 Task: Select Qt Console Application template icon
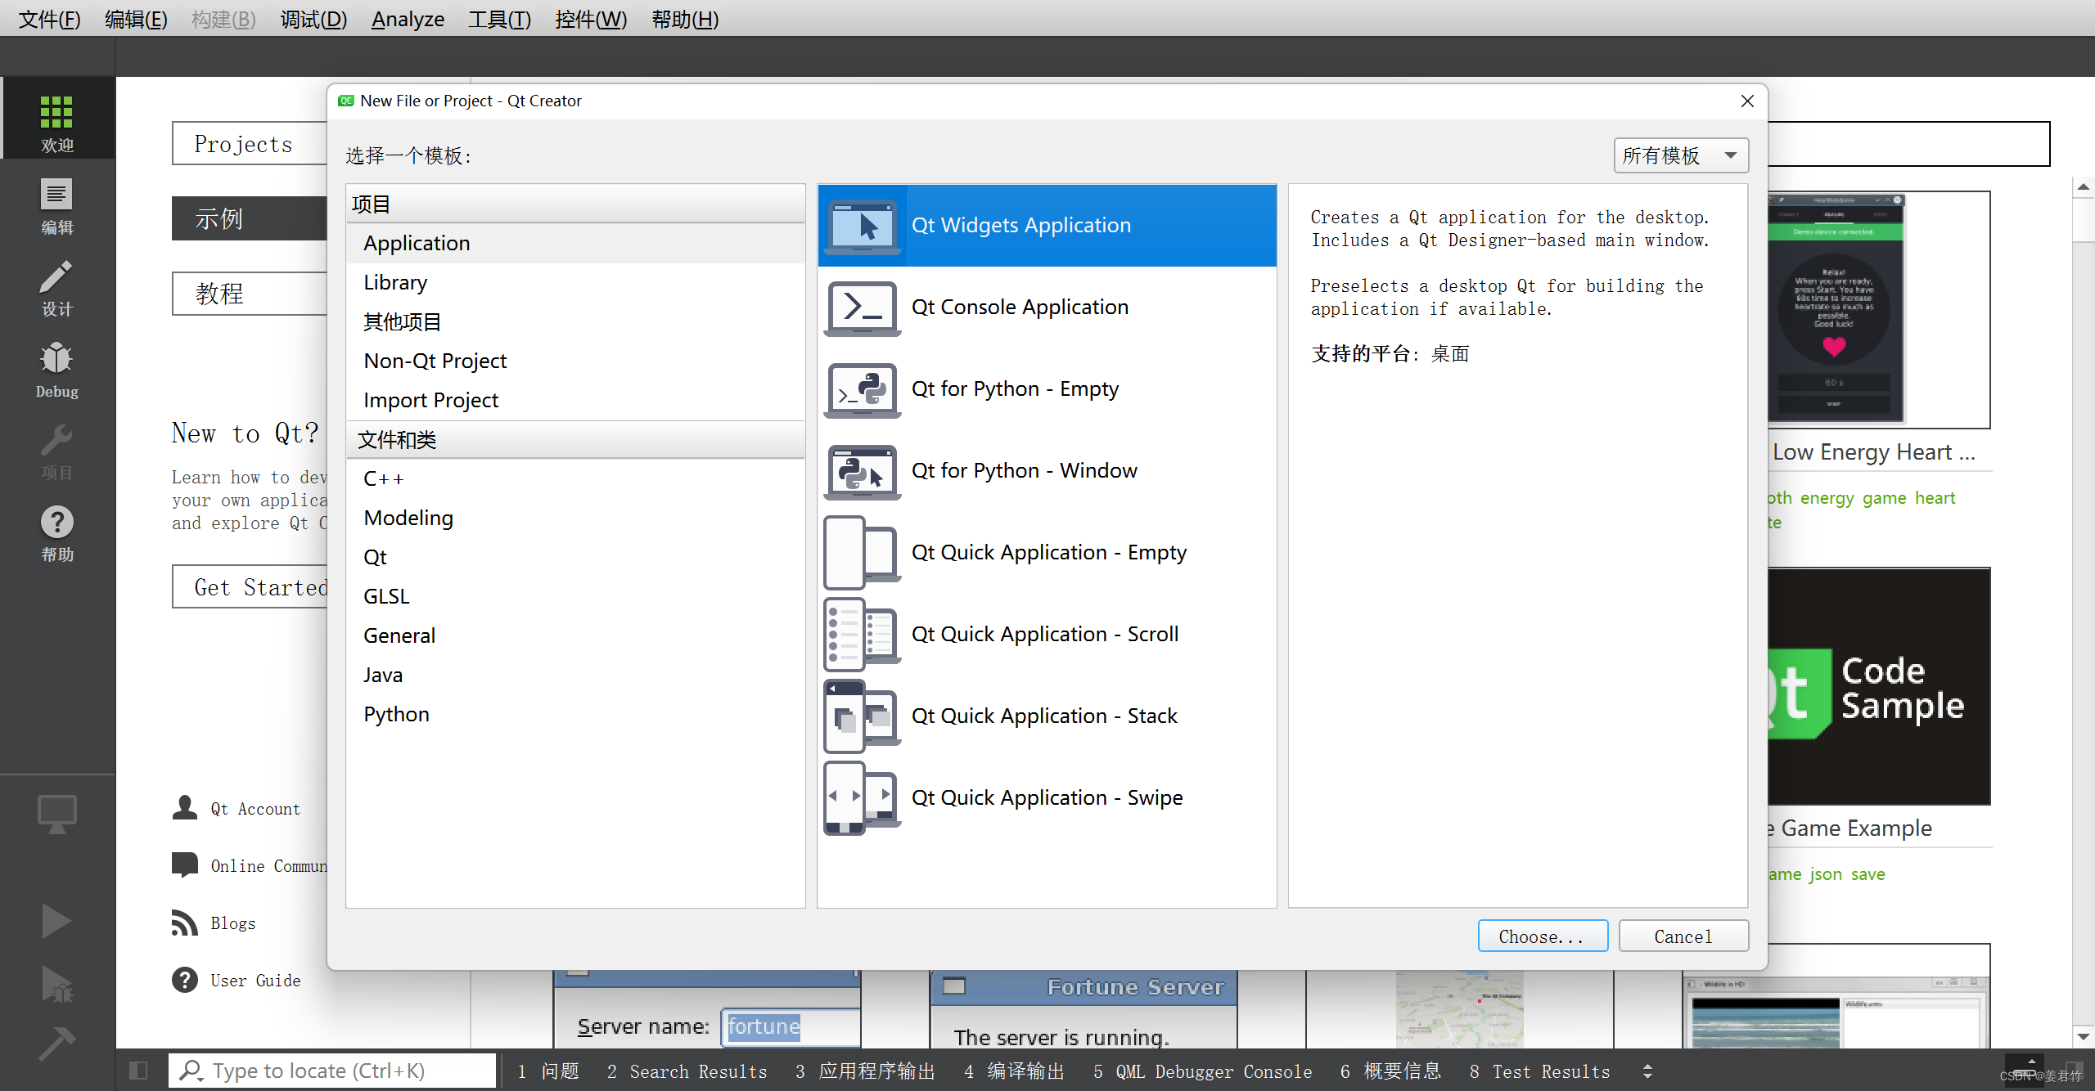(x=862, y=306)
